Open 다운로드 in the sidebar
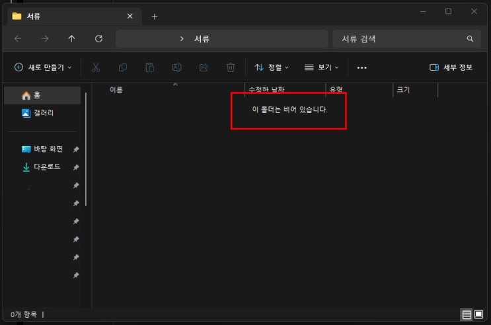This screenshot has height=325, width=491. [x=42, y=167]
